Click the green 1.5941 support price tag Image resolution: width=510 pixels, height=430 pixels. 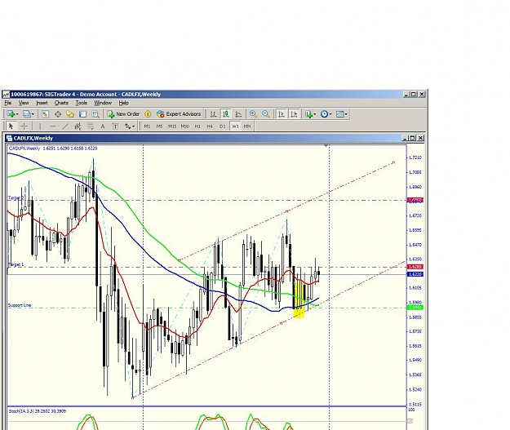click(x=415, y=308)
